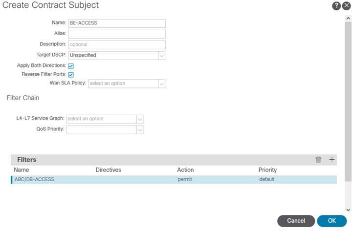The height and width of the screenshot is (231, 352).
Task: Click the Priority column header
Action: coord(267,170)
